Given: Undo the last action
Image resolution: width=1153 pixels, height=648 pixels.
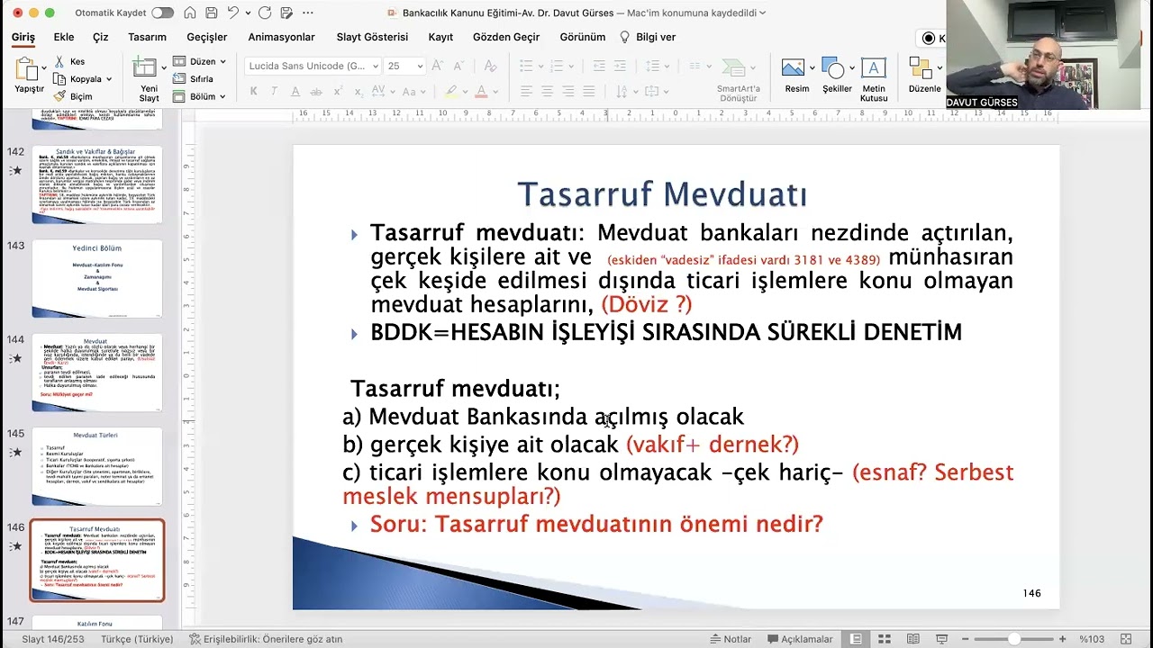Looking at the screenshot, I should (x=233, y=13).
